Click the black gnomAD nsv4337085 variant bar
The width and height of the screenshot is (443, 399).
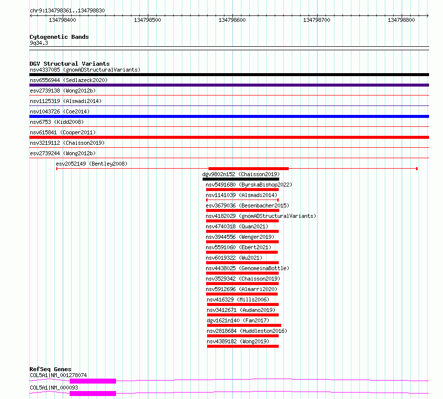tap(229, 75)
